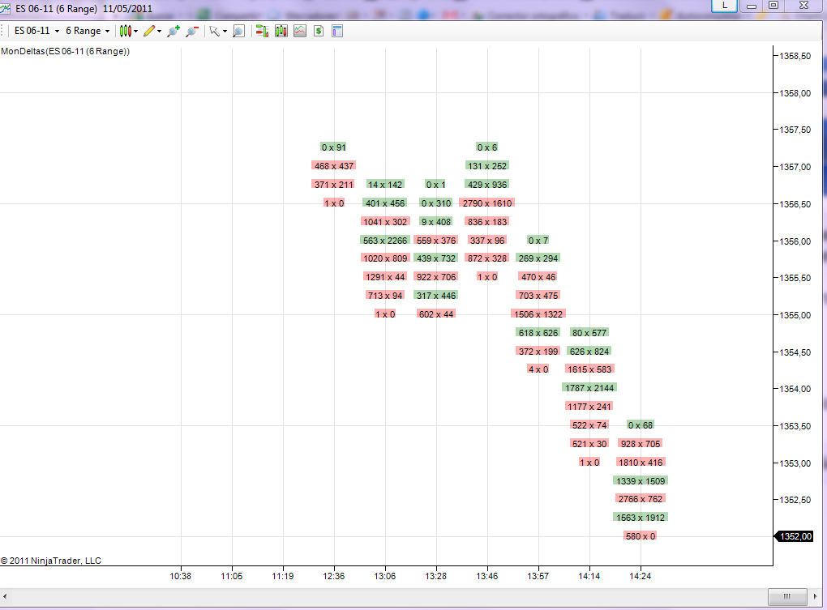Click the 0 x 6 delta cell
Screen dimensions: 827x610
pyautogui.click(x=486, y=147)
